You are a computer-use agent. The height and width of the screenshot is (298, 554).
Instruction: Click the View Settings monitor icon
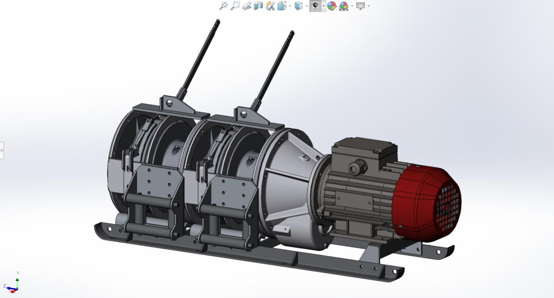pos(361,6)
